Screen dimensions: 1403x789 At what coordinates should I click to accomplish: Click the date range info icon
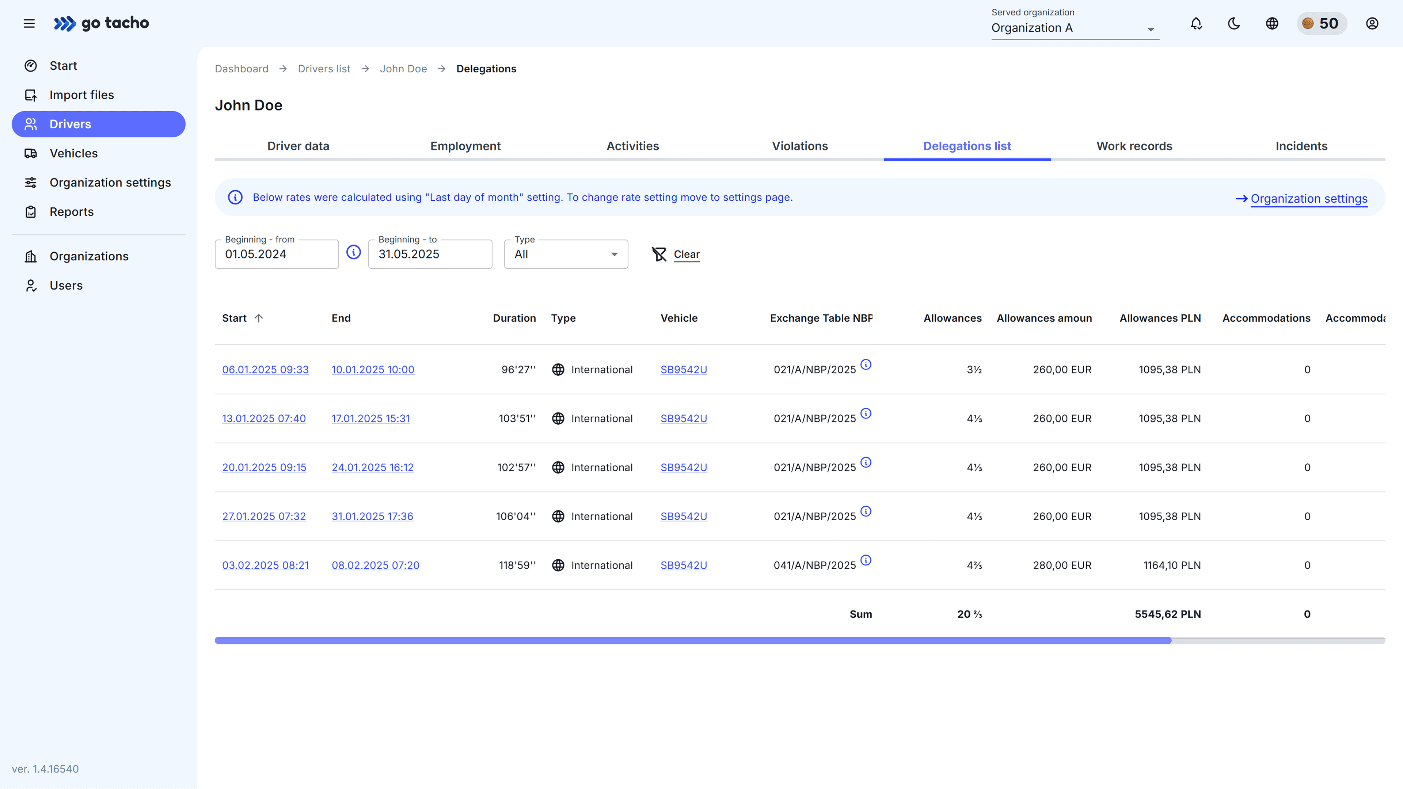353,252
